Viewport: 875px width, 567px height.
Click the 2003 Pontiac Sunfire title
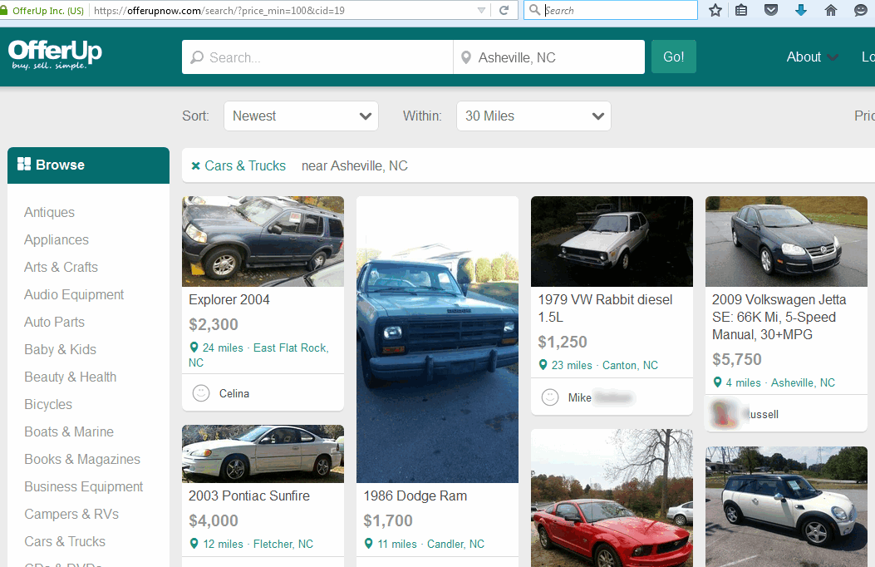[249, 496]
